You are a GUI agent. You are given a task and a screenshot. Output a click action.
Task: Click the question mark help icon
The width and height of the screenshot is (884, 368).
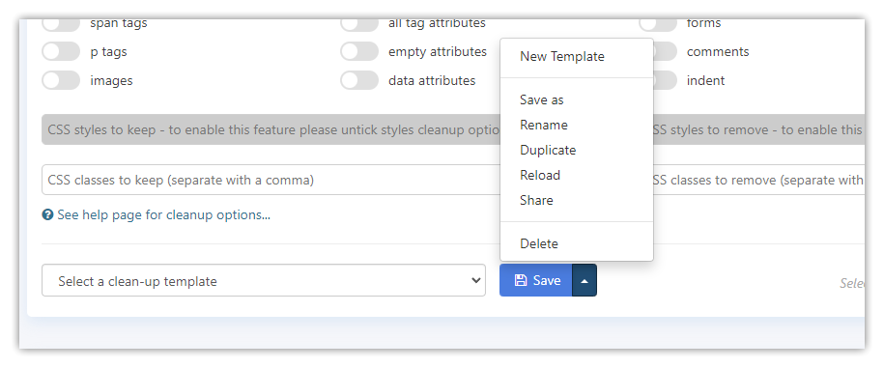point(48,214)
